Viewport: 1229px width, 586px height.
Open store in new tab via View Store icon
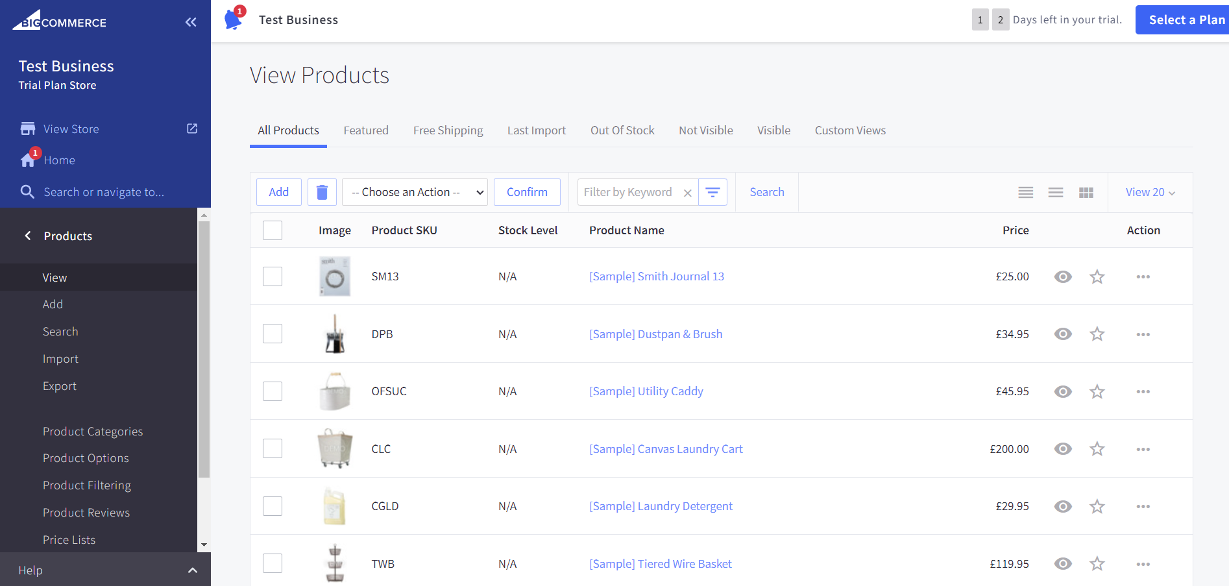(191, 128)
